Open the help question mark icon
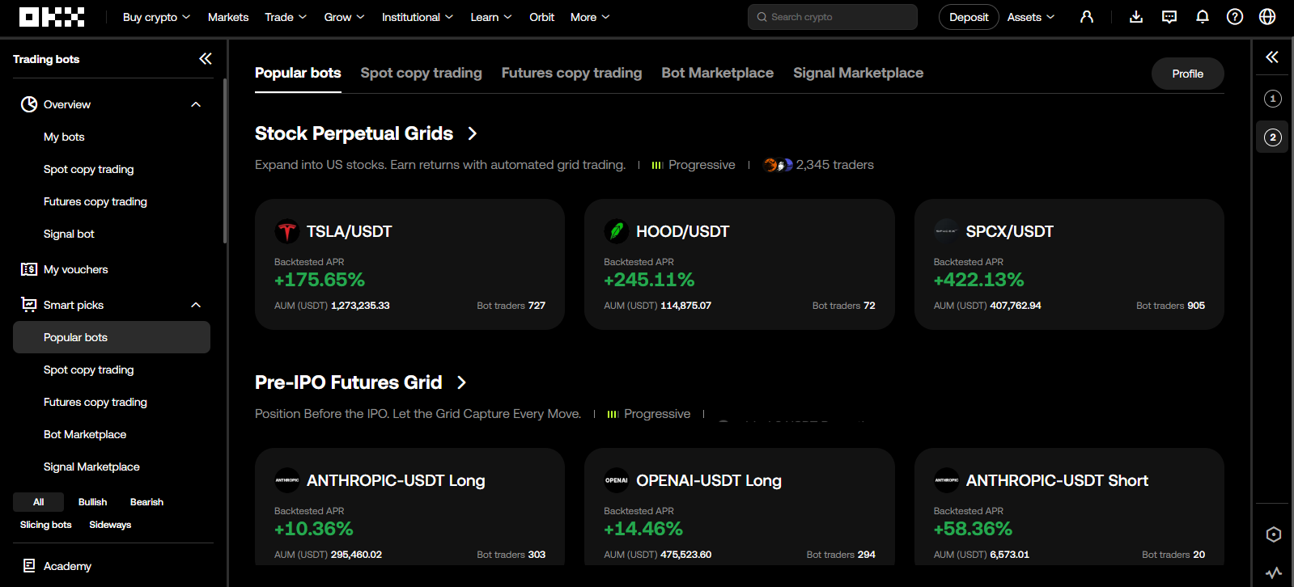This screenshot has height=587, width=1294. pyautogui.click(x=1235, y=17)
